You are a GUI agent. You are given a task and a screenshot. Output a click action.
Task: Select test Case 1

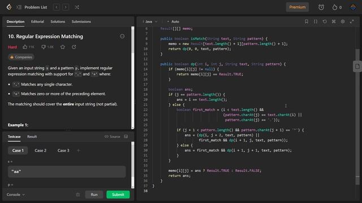click(18, 151)
